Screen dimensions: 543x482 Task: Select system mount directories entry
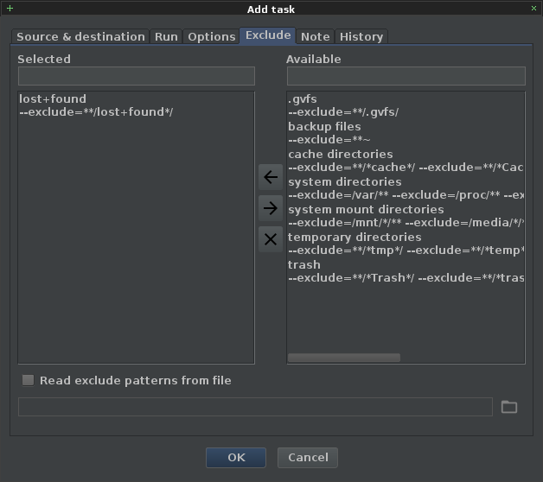366,210
